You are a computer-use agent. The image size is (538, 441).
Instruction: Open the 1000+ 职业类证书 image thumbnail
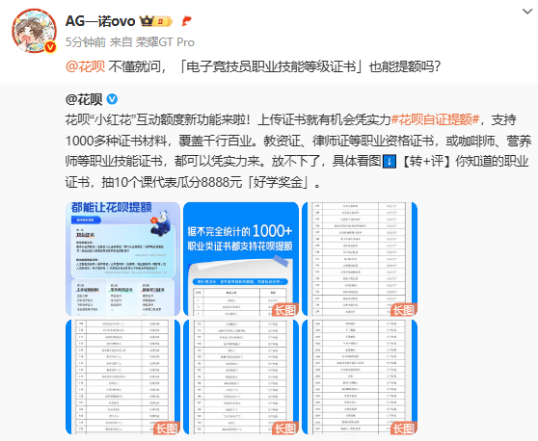point(241,259)
